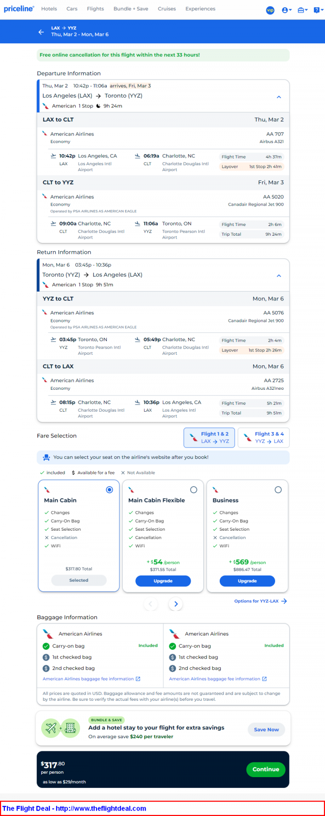Click the '1st Stop 2h 41m' layover text
Viewport: 325px width, 816px height.
pos(265,167)
